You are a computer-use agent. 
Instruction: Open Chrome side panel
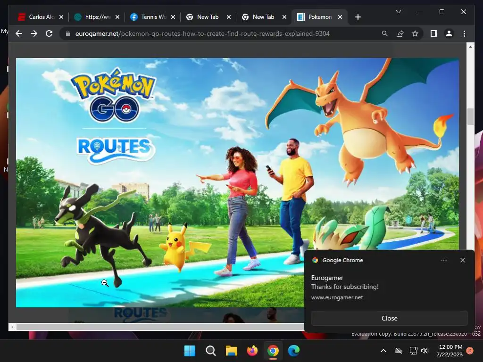coord(434,33)
